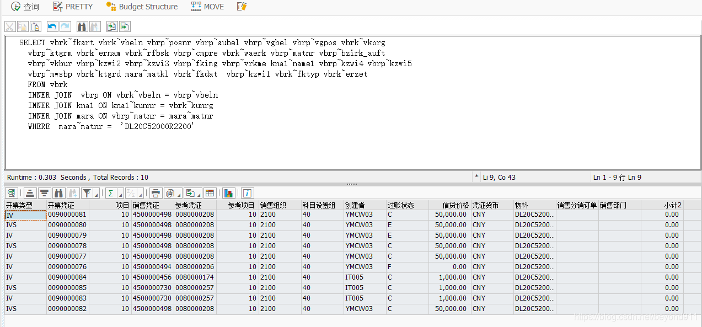Viewport: 702px width, 327px height.
Task: Open the Total sigma dropdown arrow
Action: [x=120, y=195]
